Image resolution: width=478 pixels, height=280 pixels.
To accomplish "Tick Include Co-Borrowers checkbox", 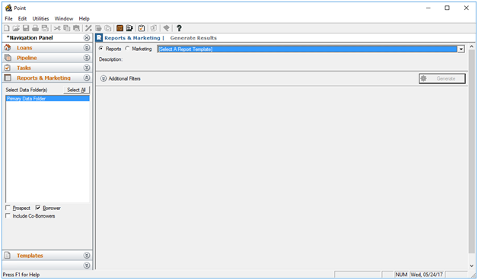I will click(x=8, y=216).
